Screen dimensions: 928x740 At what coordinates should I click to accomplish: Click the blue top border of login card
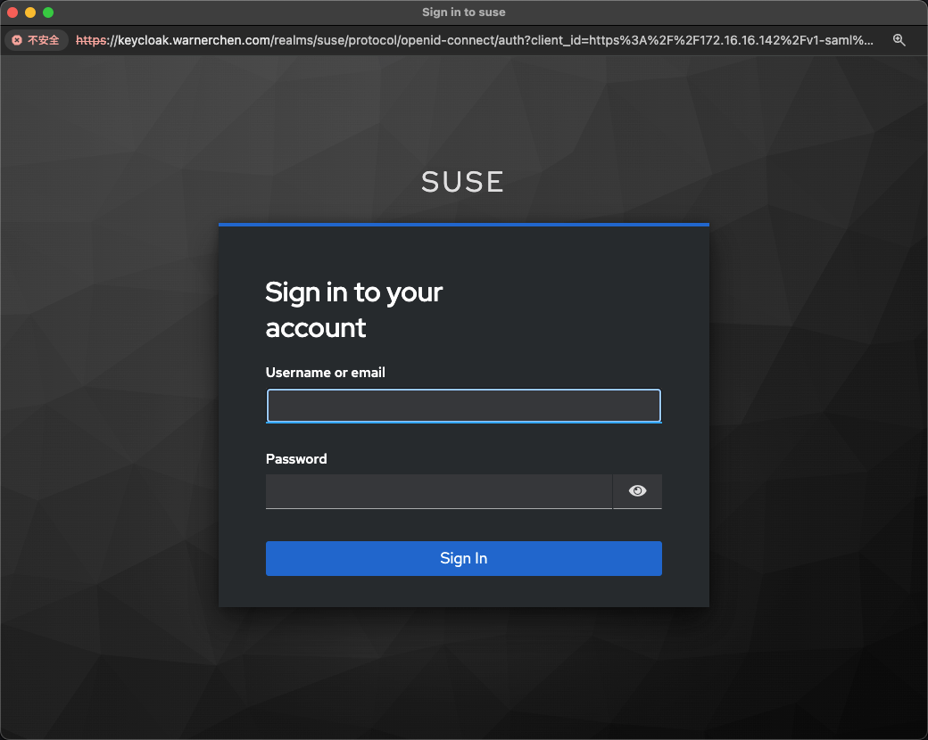pyautogui.click(x=463, y=225)
